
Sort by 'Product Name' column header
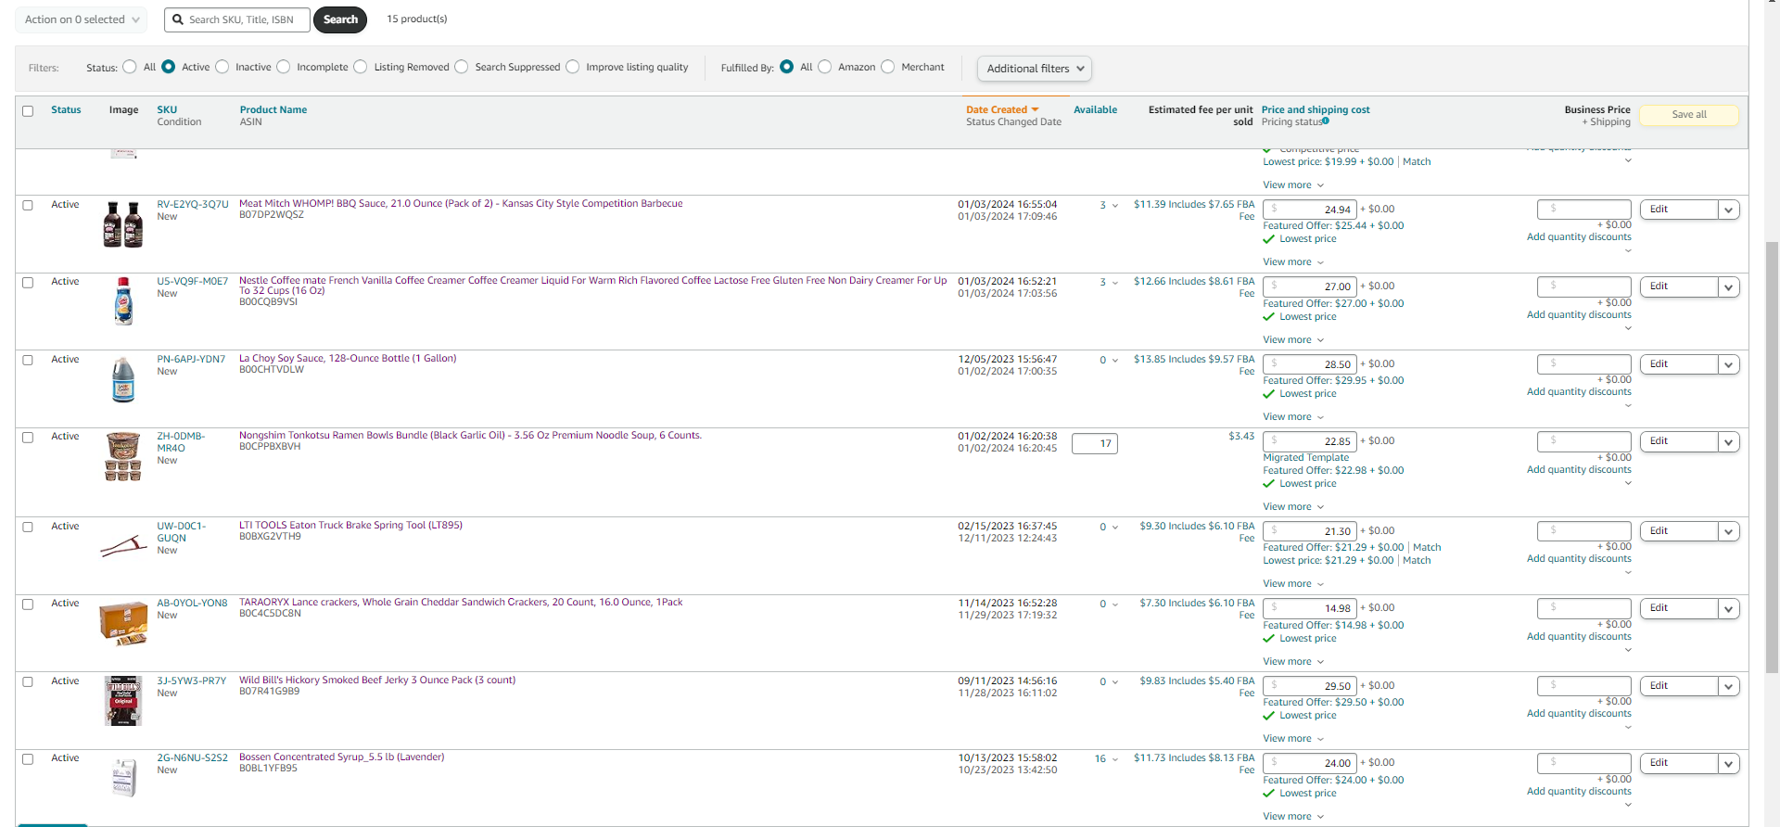[273, 109]
